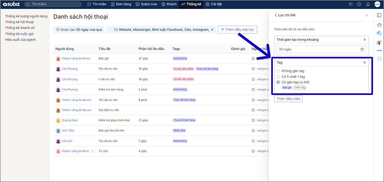This screenshot has height=182, width=384.
Task: Click the magnifier icon in right sidebar
Action: point(379,59)
